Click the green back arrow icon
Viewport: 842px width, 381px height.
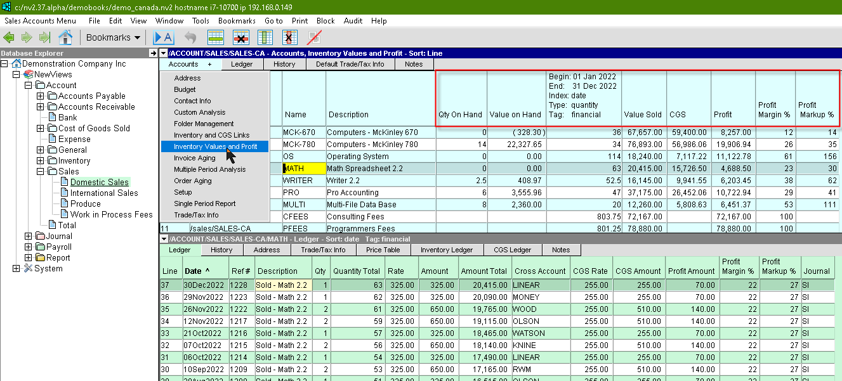9,37
